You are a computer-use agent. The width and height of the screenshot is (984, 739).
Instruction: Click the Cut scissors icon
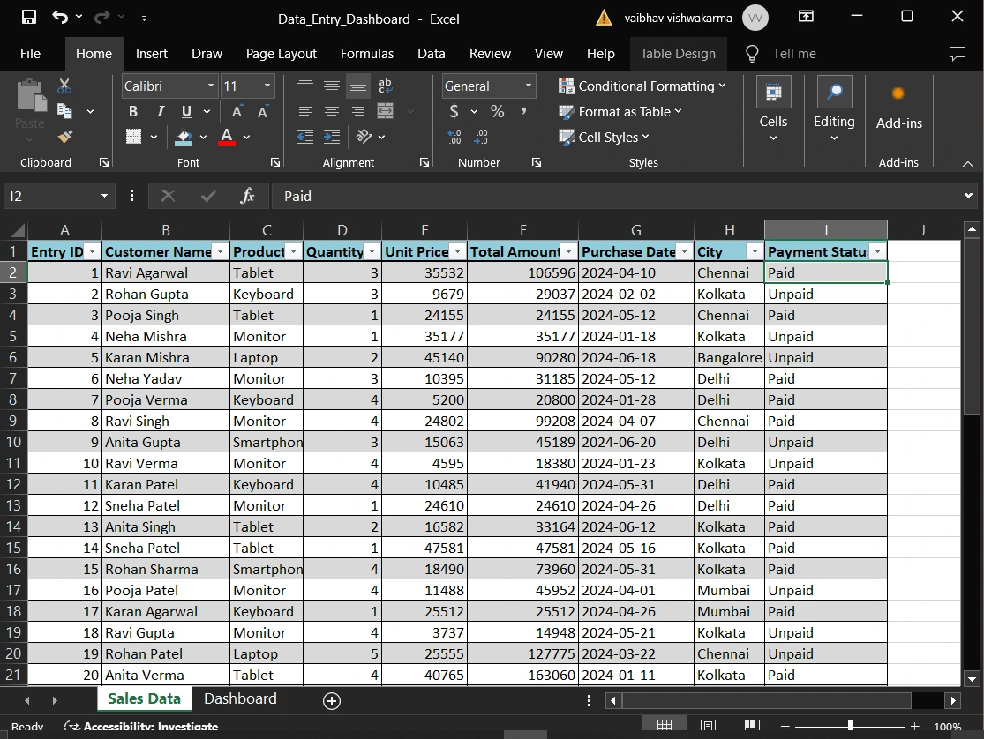tap(64, 86)
